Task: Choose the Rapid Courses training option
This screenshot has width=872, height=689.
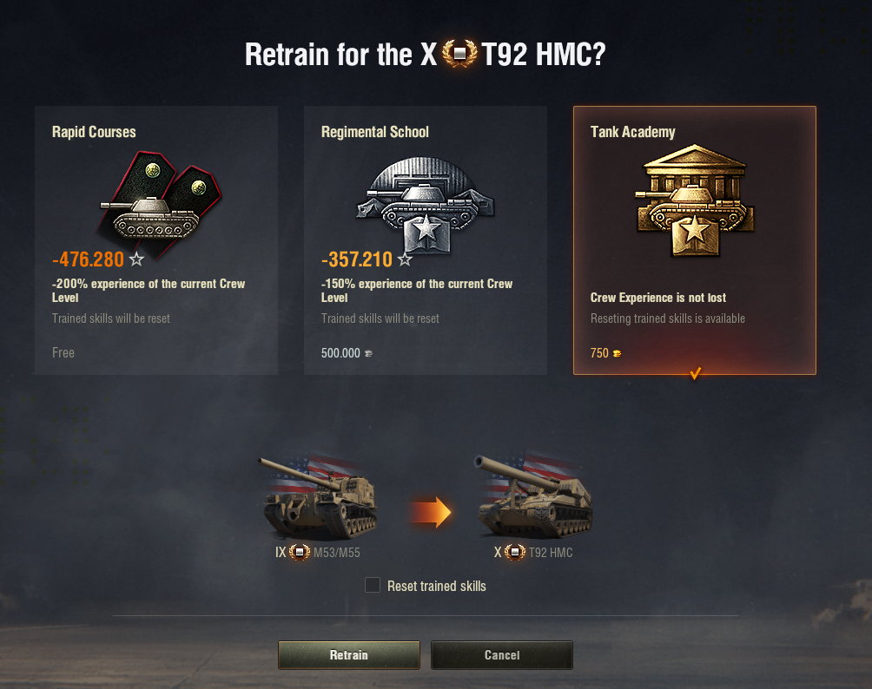Action: [156, 240]
